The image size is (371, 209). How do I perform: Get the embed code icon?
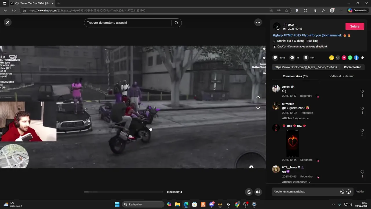point(338,58)
